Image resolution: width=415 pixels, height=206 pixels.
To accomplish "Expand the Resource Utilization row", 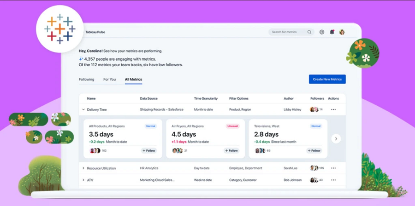I will (x=83, y=168).
